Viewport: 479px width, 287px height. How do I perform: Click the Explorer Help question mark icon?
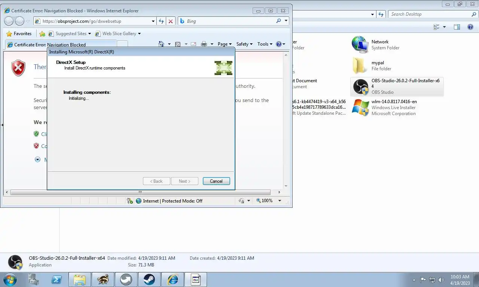pos(470,27)
